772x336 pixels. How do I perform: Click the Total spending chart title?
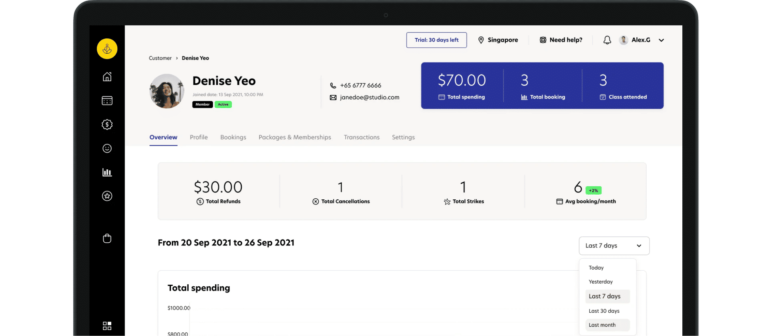[199, 288]
